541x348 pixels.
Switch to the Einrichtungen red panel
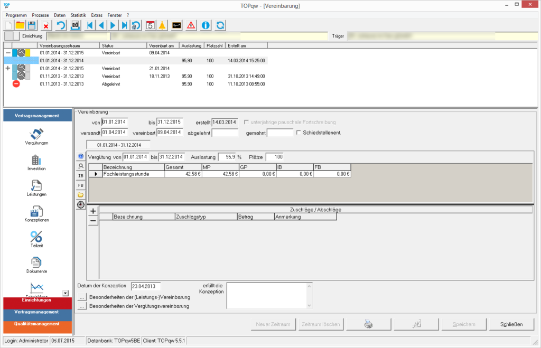click(x=37, y=300)
